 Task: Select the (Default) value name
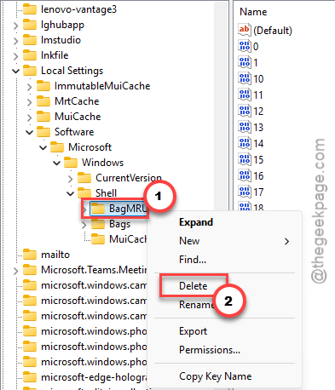pyautogui.click(x=273, y=31)
